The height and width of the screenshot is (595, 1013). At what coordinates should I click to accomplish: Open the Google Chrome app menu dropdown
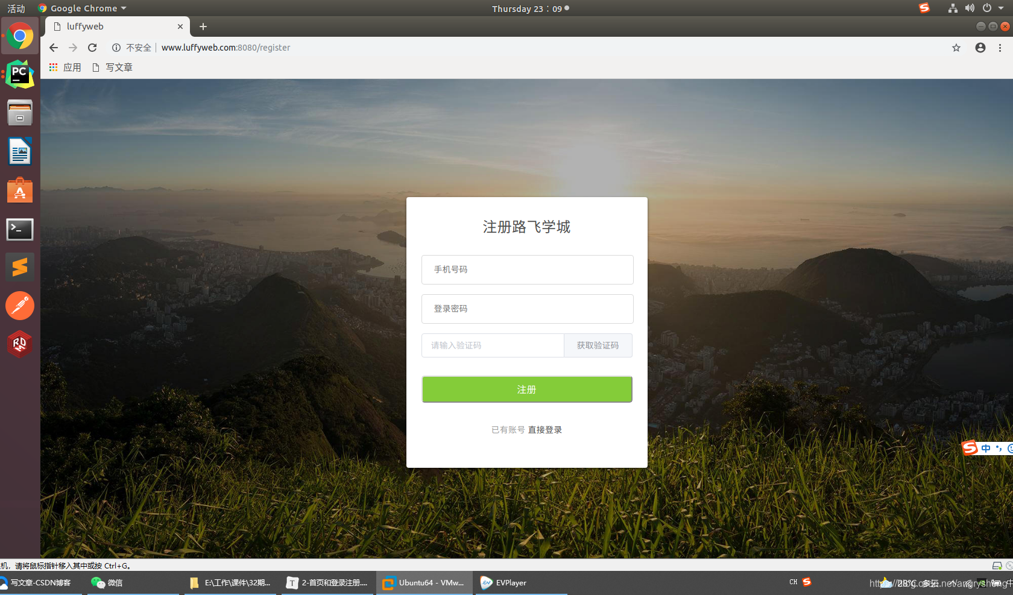pyautogui.click(x=83, y=8)
